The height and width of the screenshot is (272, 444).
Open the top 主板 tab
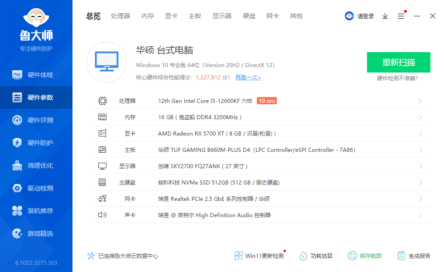[x=195, y=16]
